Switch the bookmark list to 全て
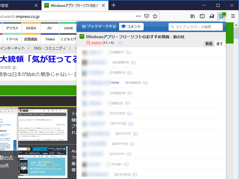 click(x=219, y=44)
